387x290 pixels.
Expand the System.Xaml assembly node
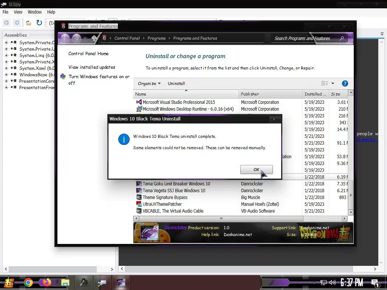(6, 68)
